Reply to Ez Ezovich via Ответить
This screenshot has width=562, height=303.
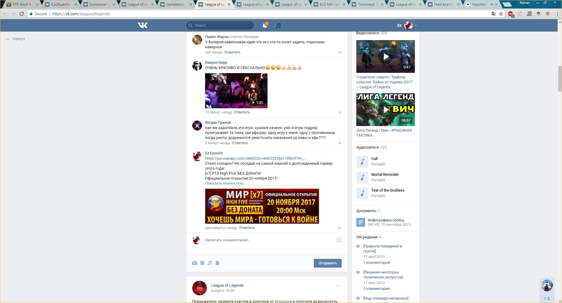247,228
